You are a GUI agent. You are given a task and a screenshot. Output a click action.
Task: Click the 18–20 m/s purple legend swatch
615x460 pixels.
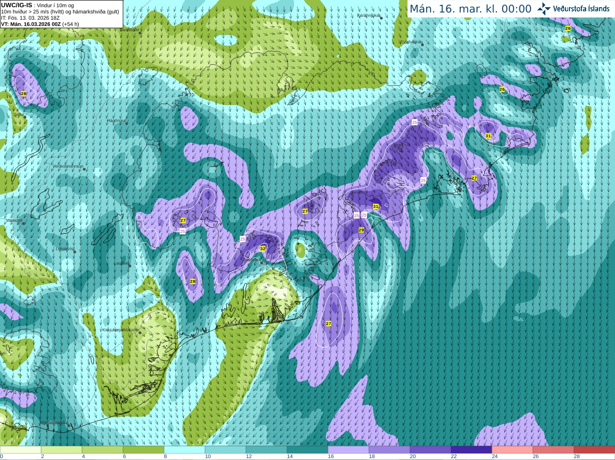pyautogui.click(x=390, y=450)
